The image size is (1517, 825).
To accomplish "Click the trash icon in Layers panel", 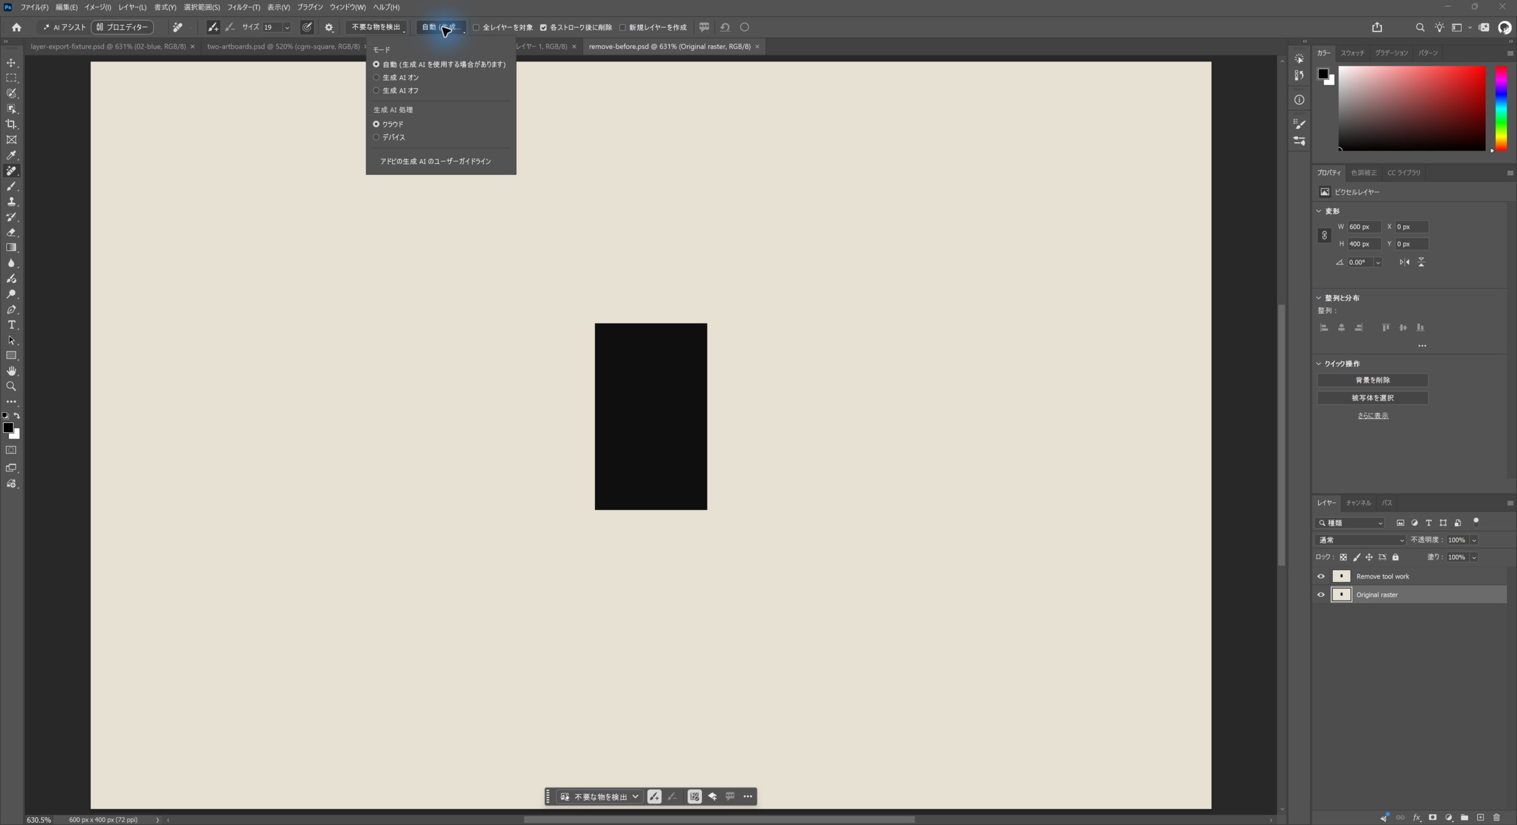I will click(x=1496, y=817).
